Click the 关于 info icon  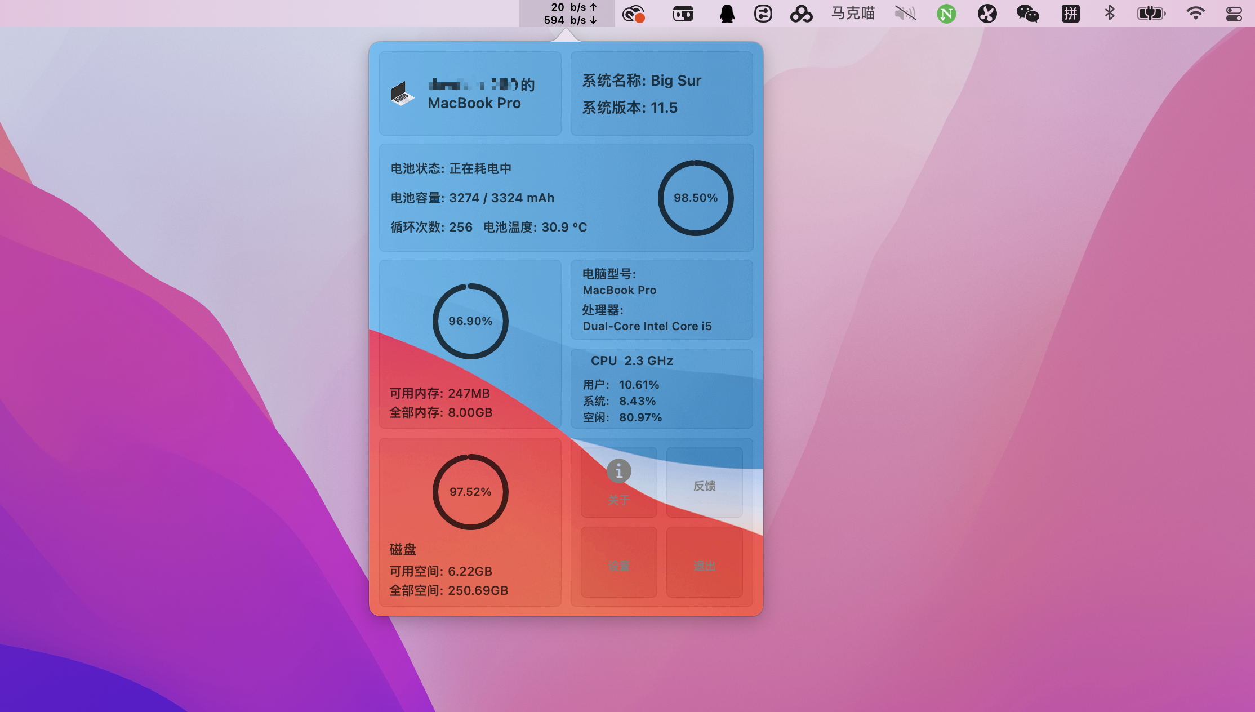618,471
